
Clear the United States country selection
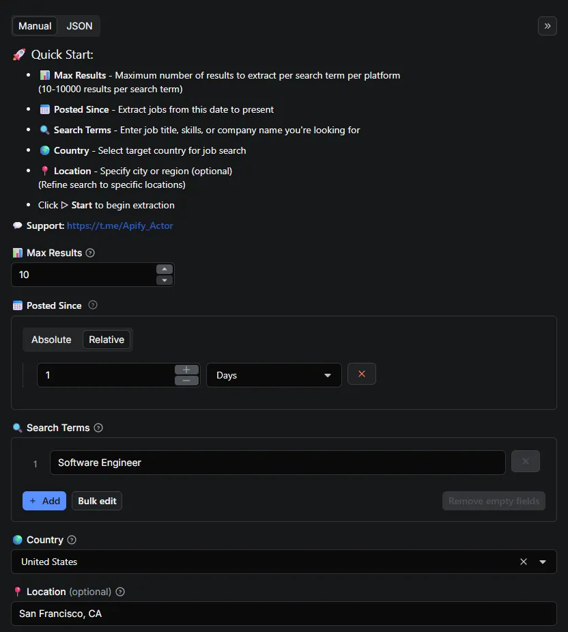[x=524, y=562]
